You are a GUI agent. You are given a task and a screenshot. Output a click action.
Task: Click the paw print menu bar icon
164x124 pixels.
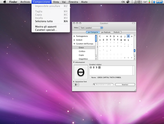[128, 2]
